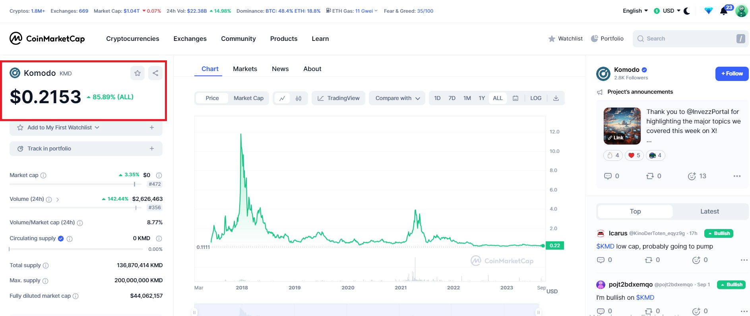Star Komodo to add to watchlist

click(138, 73)
